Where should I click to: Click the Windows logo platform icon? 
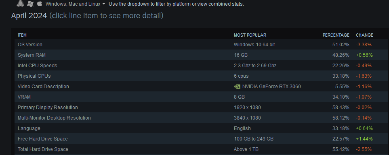(30, 4)
